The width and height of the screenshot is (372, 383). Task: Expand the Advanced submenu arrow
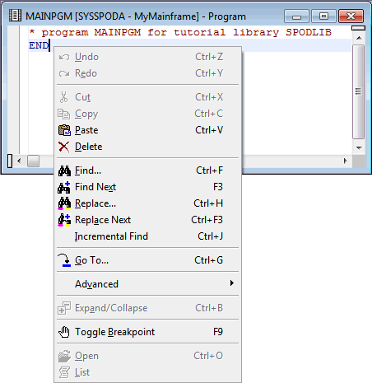coord(232,283)
